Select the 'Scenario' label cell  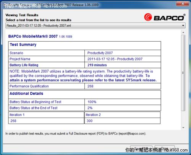[x=47, y=53]
